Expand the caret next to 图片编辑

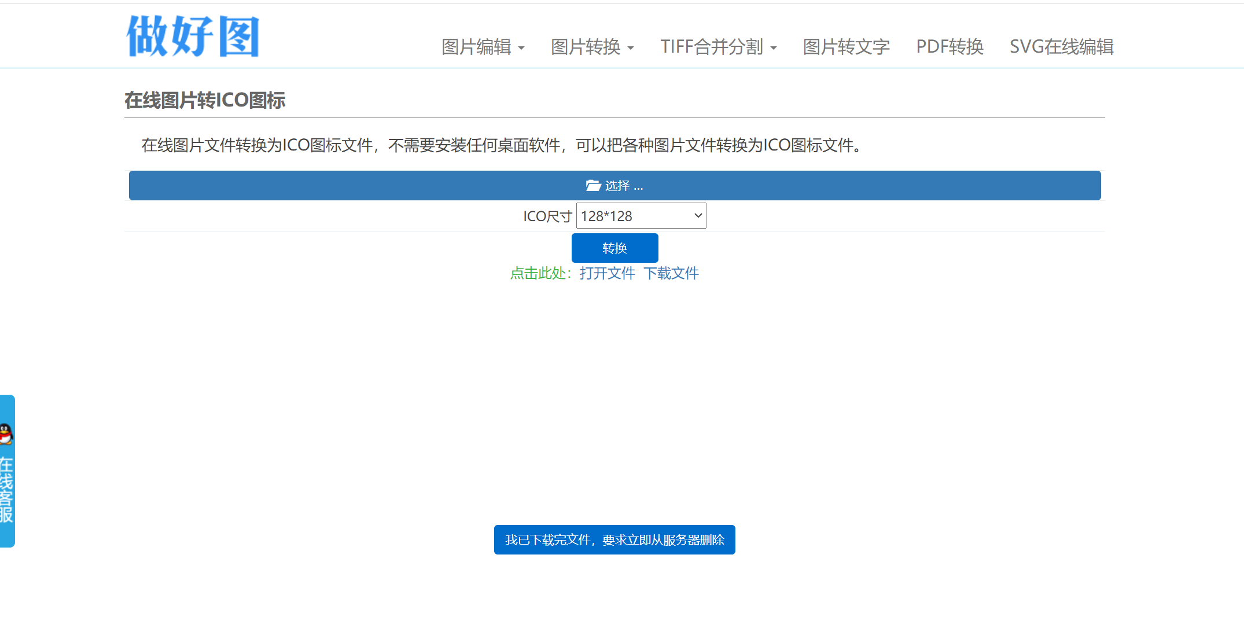click(521, 48)
